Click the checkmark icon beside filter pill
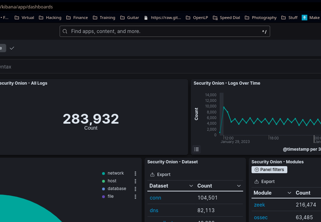Viewport: 321px width, 222px height. (12, 48)
